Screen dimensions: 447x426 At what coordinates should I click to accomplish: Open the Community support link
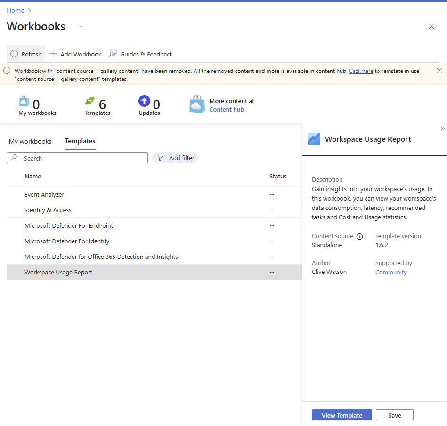391,273
